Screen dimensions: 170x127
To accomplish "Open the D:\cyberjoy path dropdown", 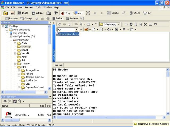I will pos(118,24).
